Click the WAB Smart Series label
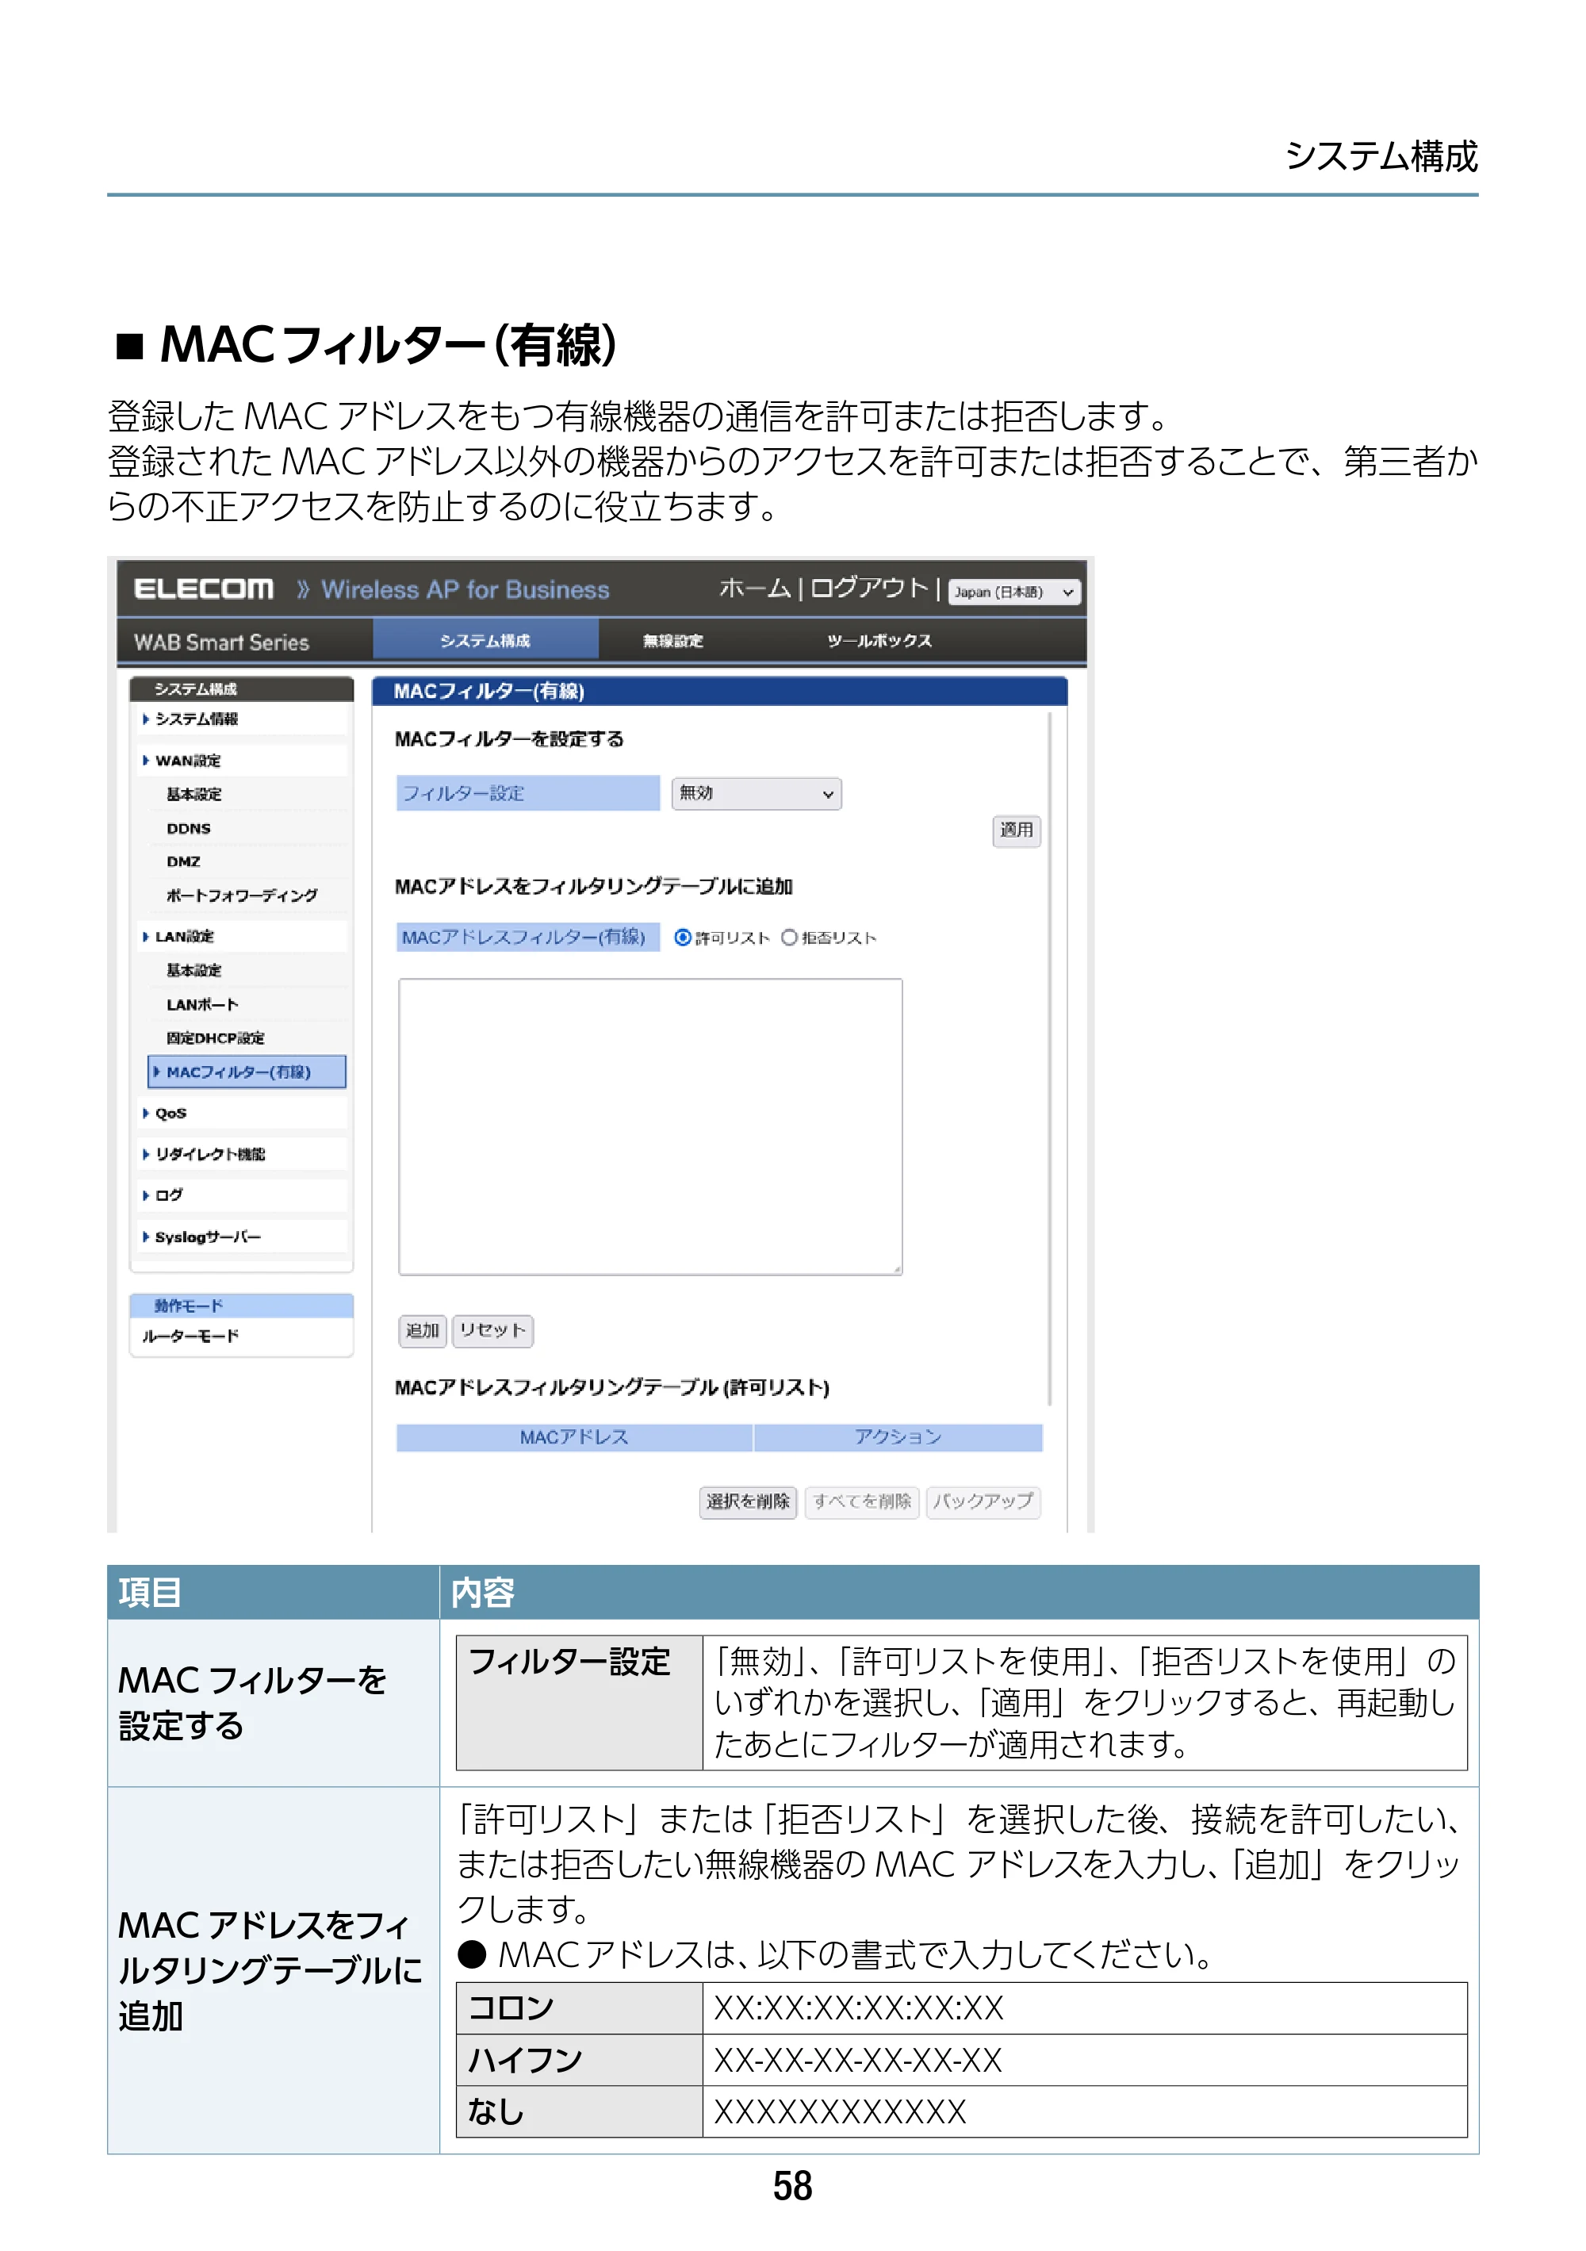Viewport: 1586px width, 2251px height. point(221,642)
